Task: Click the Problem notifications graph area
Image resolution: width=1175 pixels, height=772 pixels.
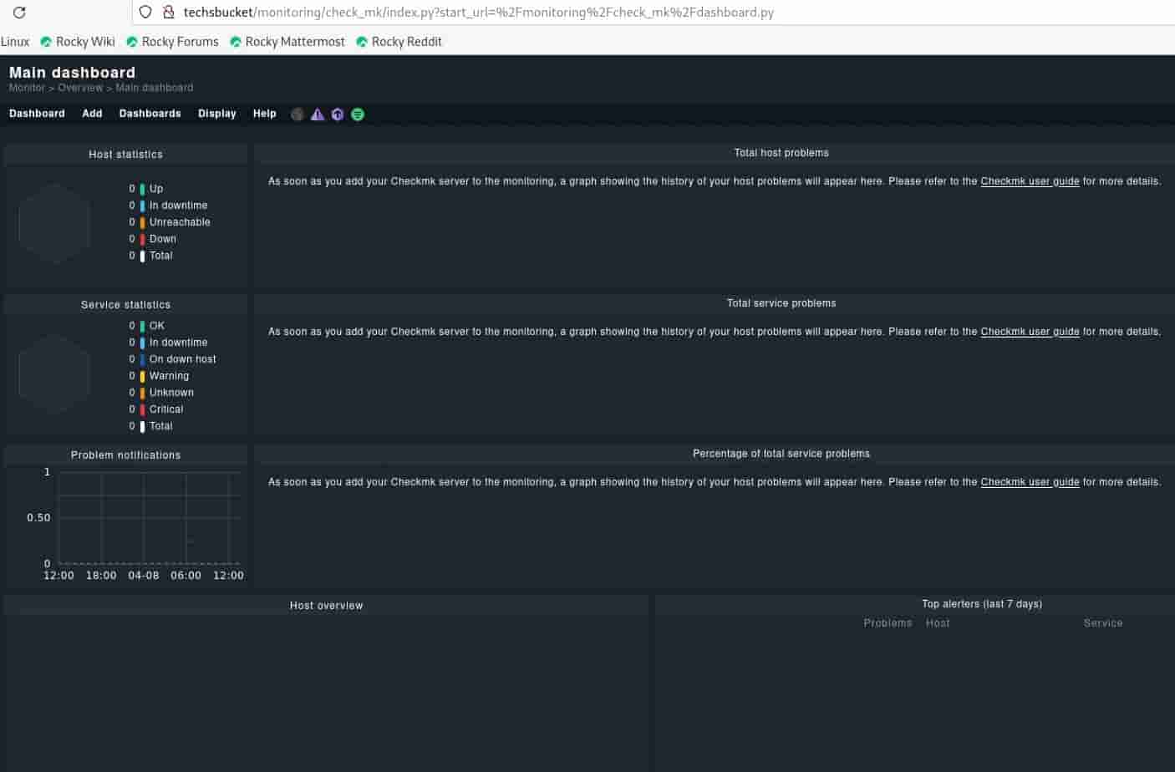Action: (150, 518)
